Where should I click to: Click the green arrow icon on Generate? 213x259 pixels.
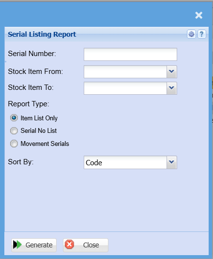17,245
